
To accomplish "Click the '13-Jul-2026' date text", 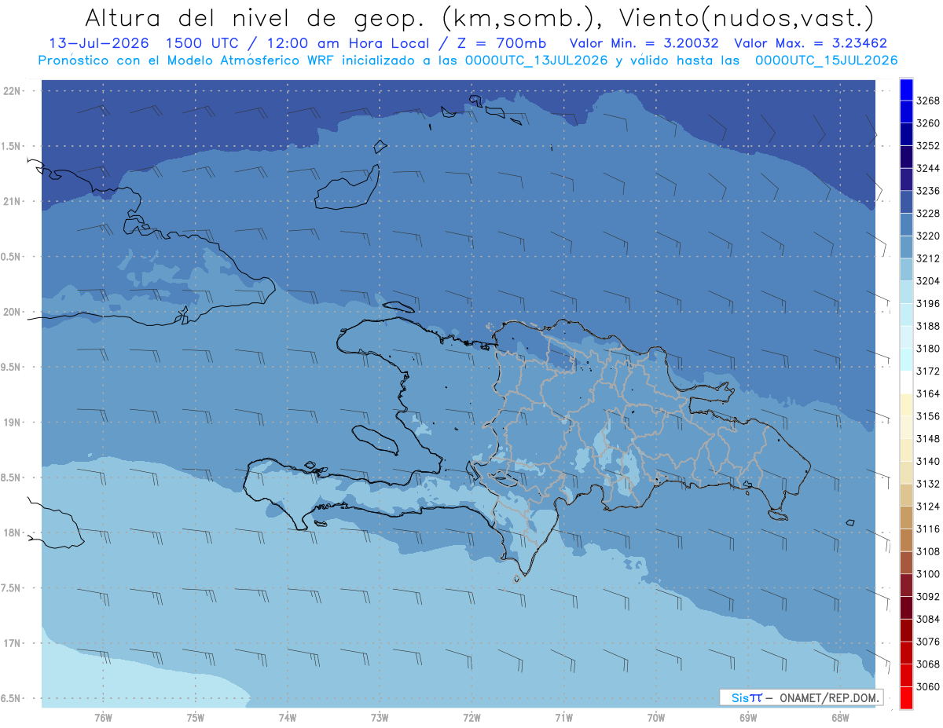I will tap(97, 44).
